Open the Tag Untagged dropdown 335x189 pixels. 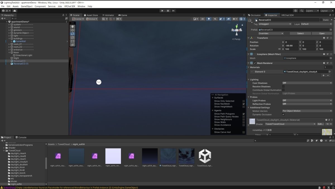click(275, 24)
